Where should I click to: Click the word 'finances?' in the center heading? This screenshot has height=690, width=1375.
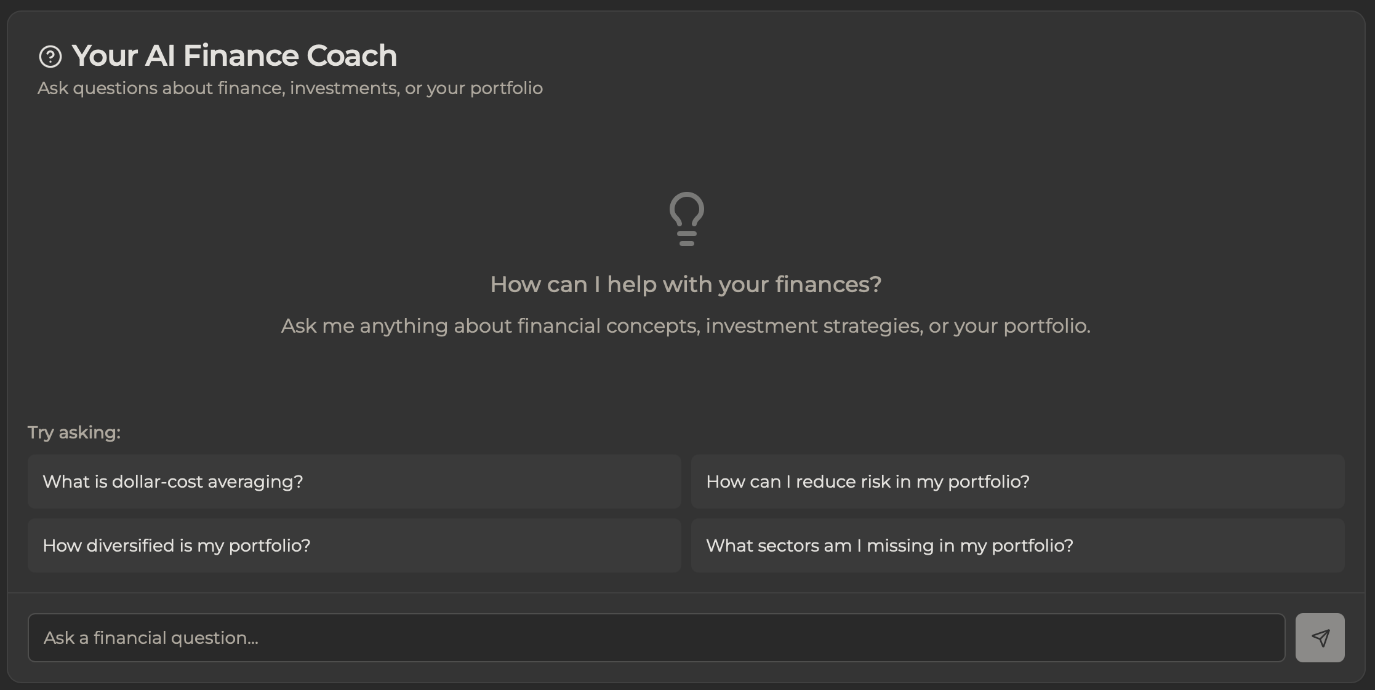[x=828, y=284]
